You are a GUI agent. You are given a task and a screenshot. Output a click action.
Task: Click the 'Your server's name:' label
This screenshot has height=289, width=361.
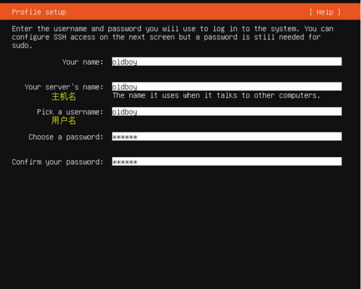[x=64, y=87]
